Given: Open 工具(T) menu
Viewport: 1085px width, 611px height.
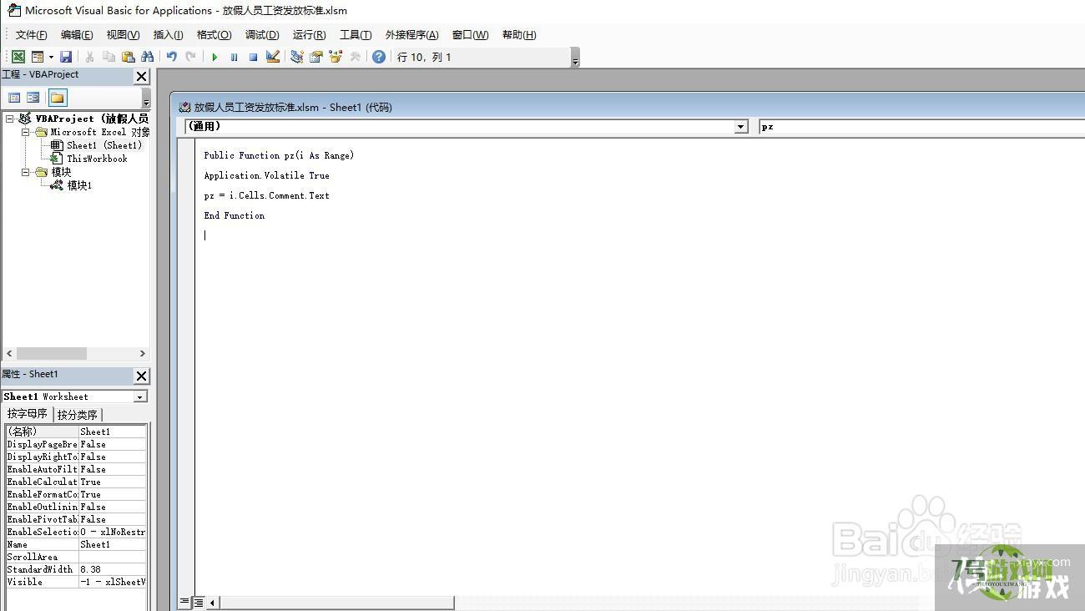Looking at the screenshot, I should click(356, 34).
